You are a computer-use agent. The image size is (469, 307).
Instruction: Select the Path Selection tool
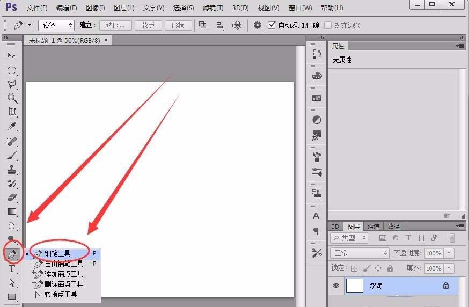coord(12,283)
